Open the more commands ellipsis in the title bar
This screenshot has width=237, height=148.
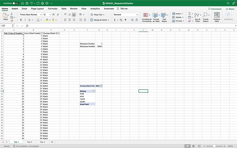click(52, 3)
